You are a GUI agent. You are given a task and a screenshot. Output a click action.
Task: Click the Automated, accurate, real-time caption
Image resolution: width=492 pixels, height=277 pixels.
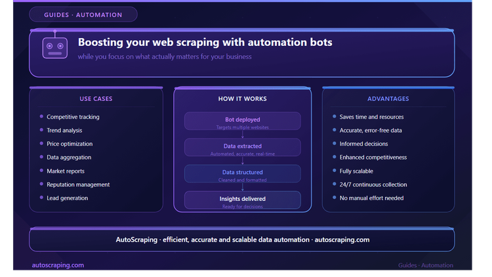pos(243,154)
